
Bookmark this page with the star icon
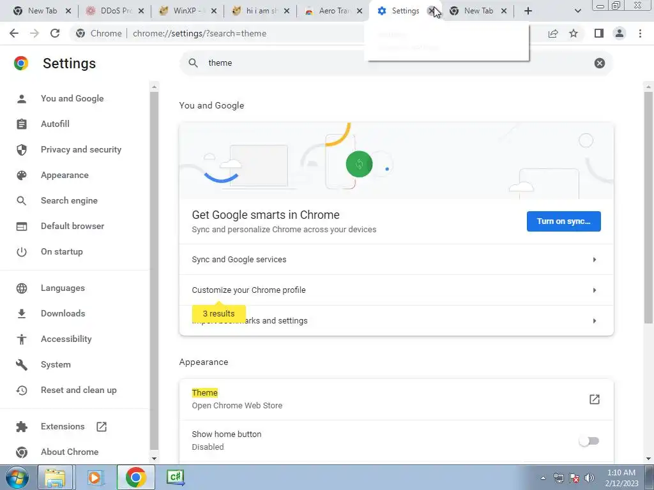click(574, 33)
